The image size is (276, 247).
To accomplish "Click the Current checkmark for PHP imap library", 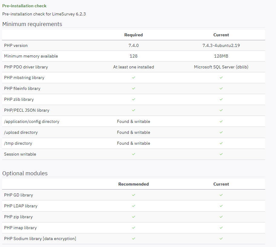I will 221,228.
